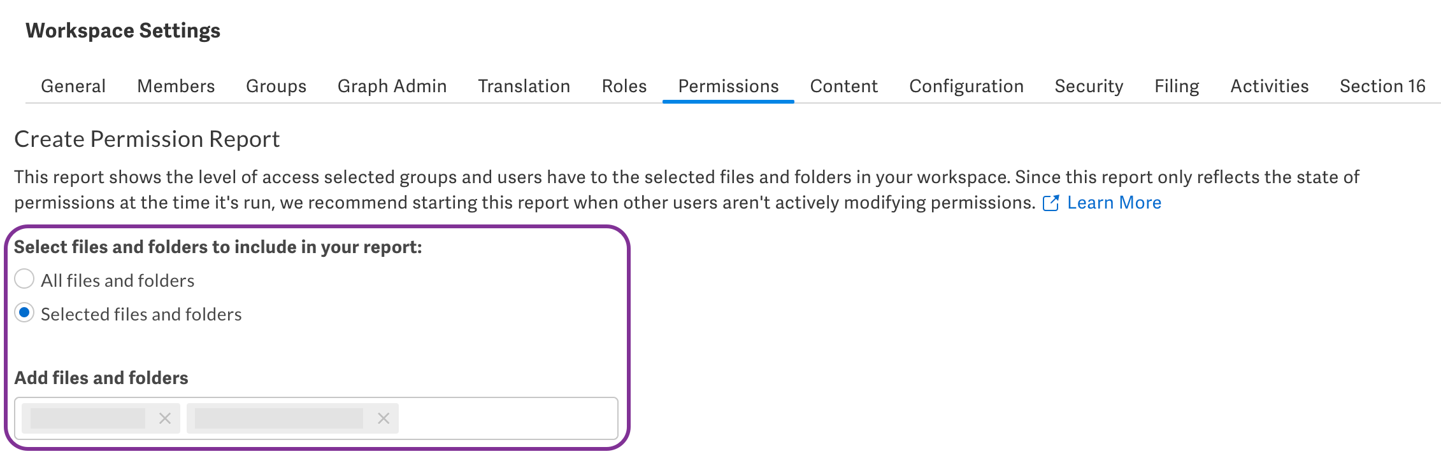The height and width of the screenshot is (454, 1441).
Task: Select the Translation tab
Action: click(524, 86)
